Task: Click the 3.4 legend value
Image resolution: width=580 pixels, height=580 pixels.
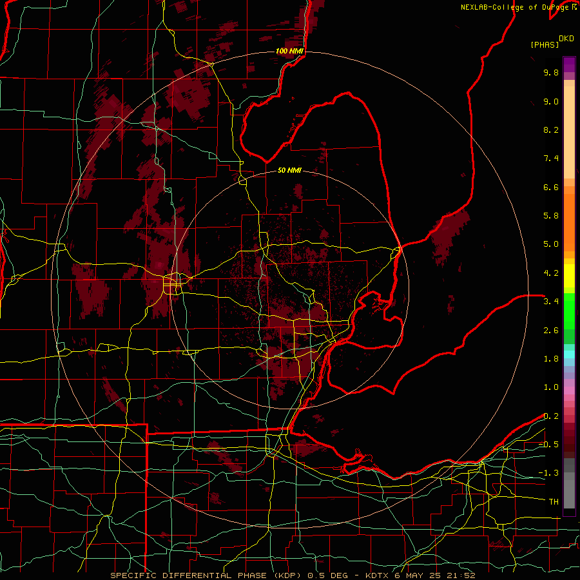Action: (551, 302)
